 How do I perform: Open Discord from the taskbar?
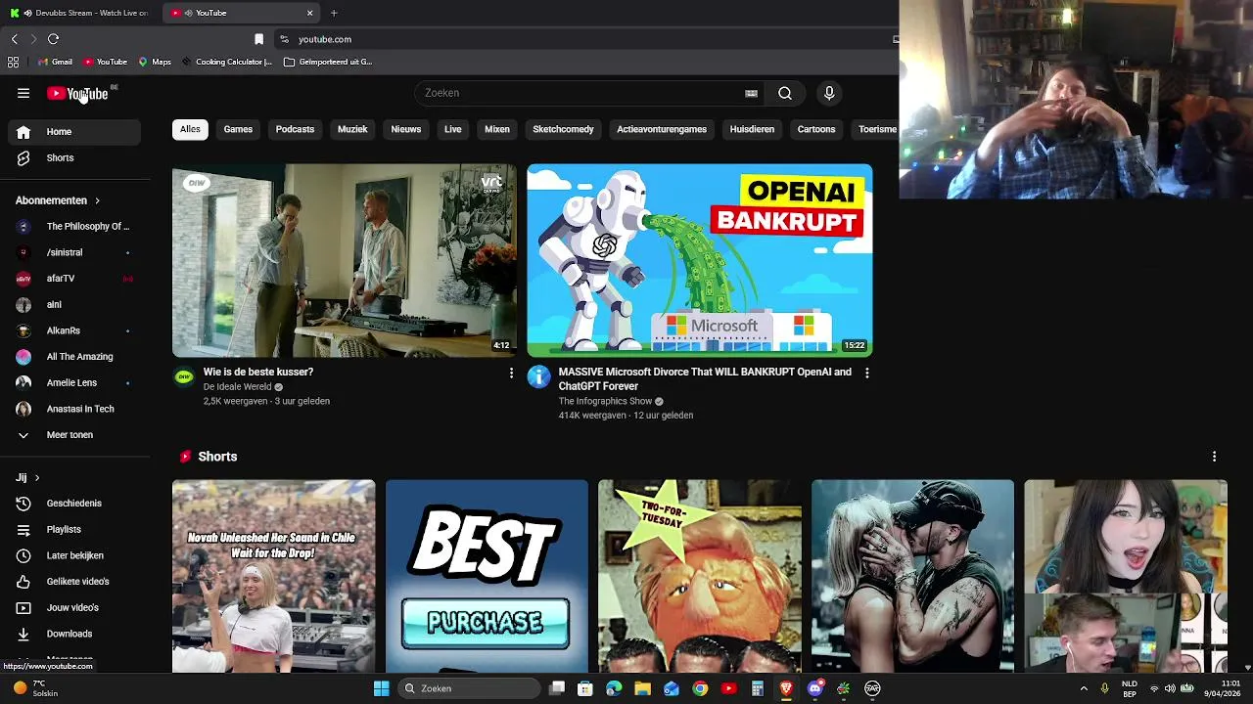coord(814,688)
